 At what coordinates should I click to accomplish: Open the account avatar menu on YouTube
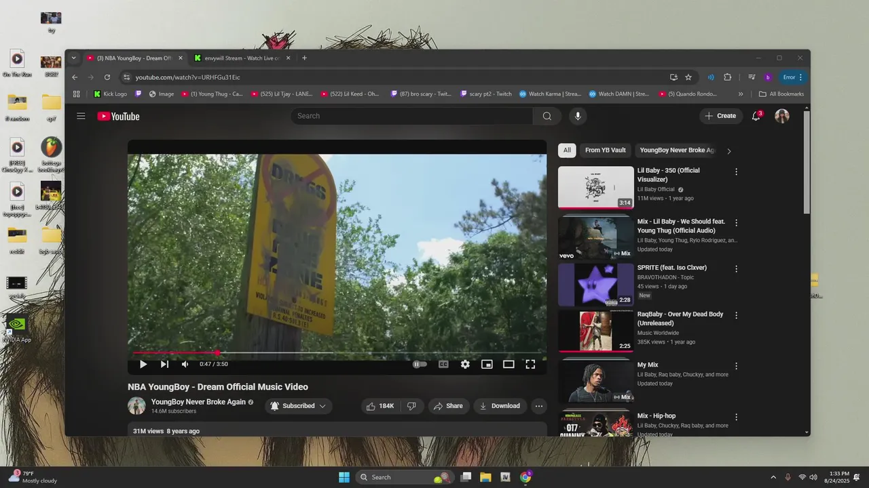click(x=782, y=116)
